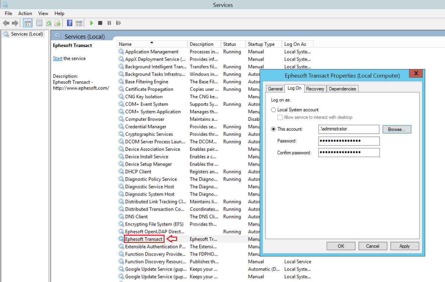Select the Extensible Authentication P... service
This screenshot has width=445, height=282.
(x=155, y=246)
